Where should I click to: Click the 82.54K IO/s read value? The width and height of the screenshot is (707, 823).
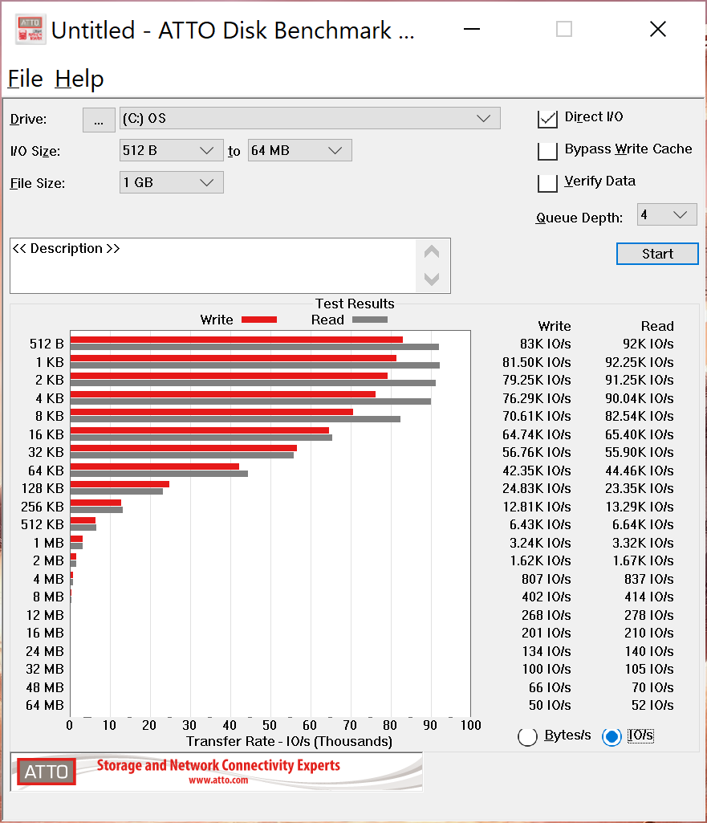coord(640,416)
